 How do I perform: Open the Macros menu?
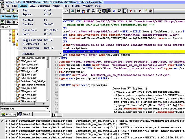point(76,6)
